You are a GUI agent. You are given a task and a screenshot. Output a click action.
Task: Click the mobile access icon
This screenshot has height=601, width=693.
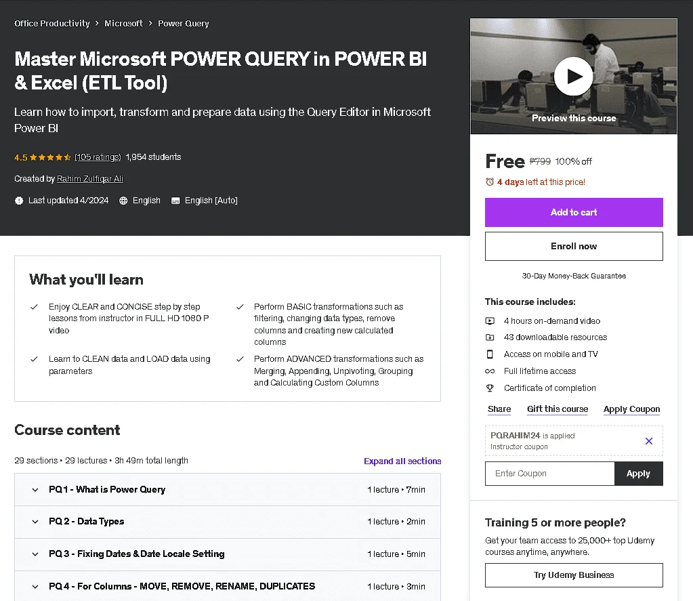tap(490, 354)
